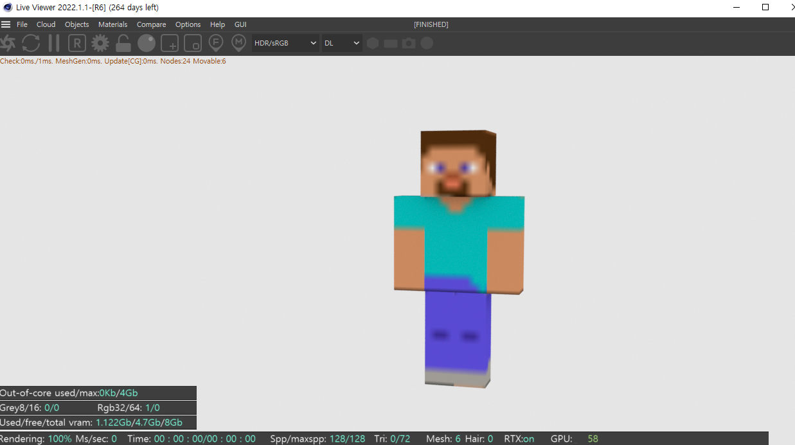Viewport: 795px width, 445px height.
Task: Open the Help menu
Action: (218, 24)
